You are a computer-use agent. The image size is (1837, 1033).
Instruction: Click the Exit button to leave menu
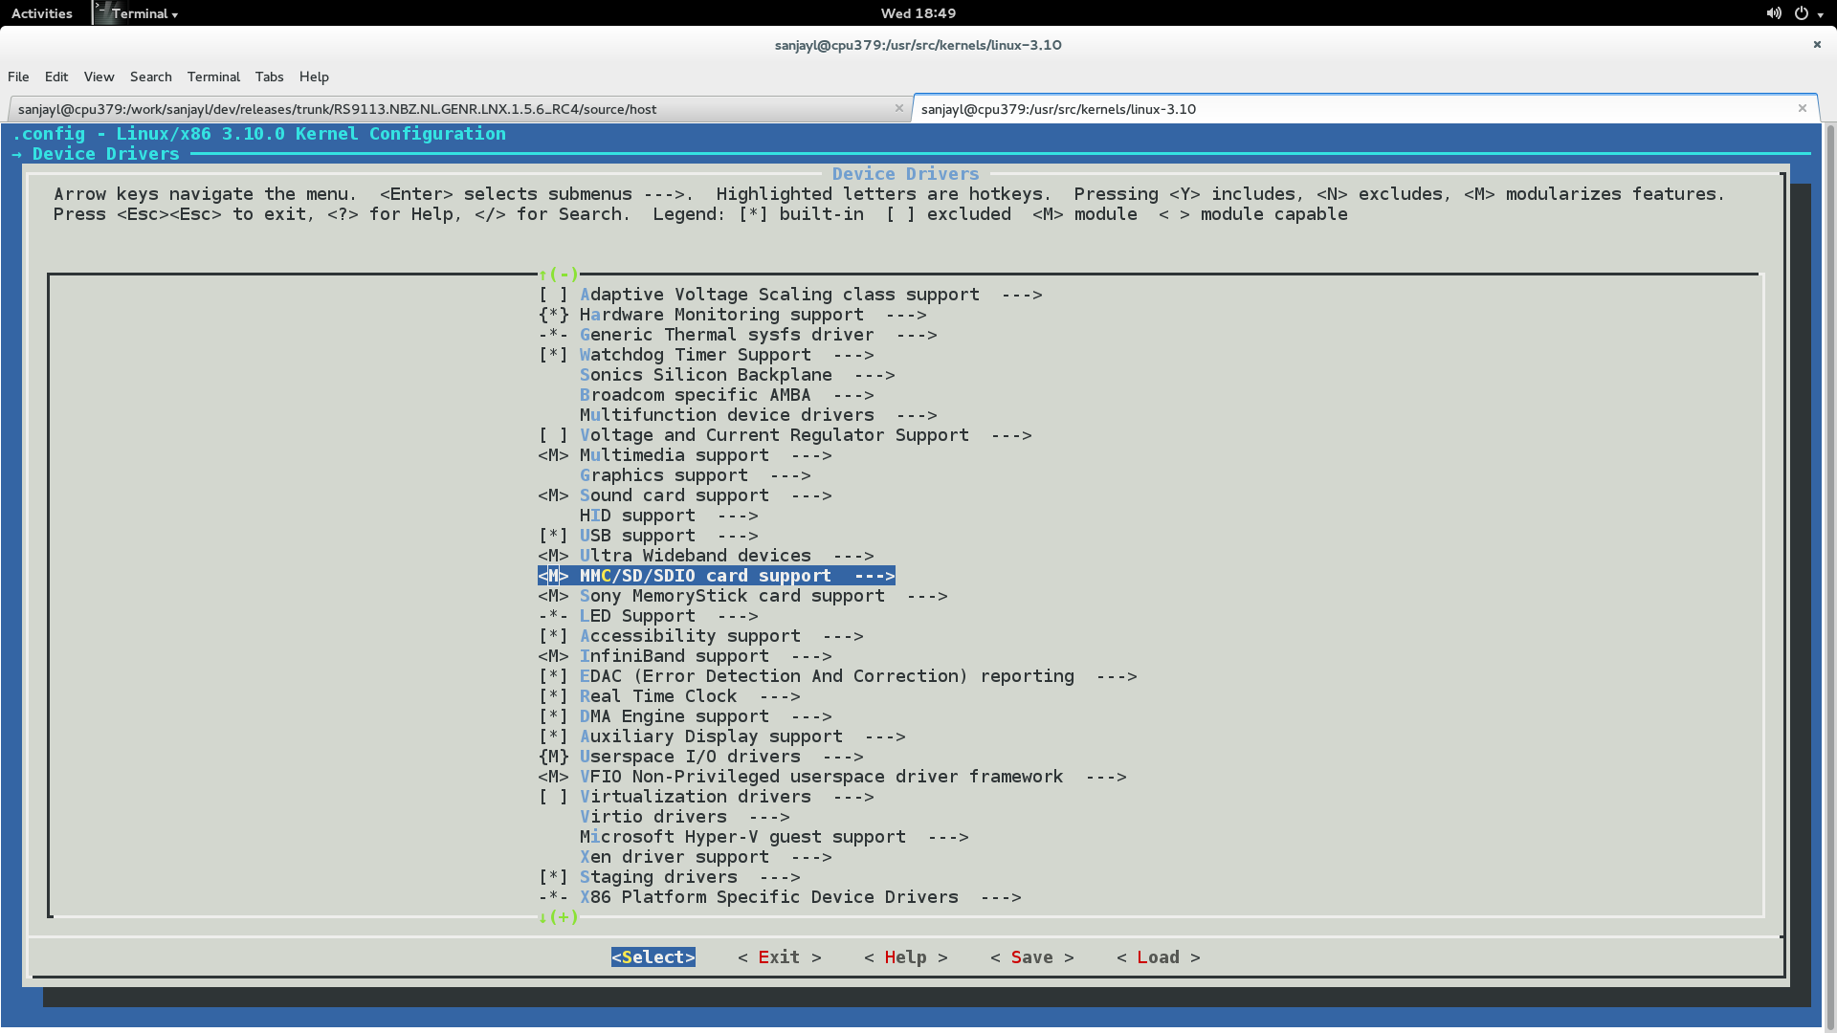click(x=779, y=956)
